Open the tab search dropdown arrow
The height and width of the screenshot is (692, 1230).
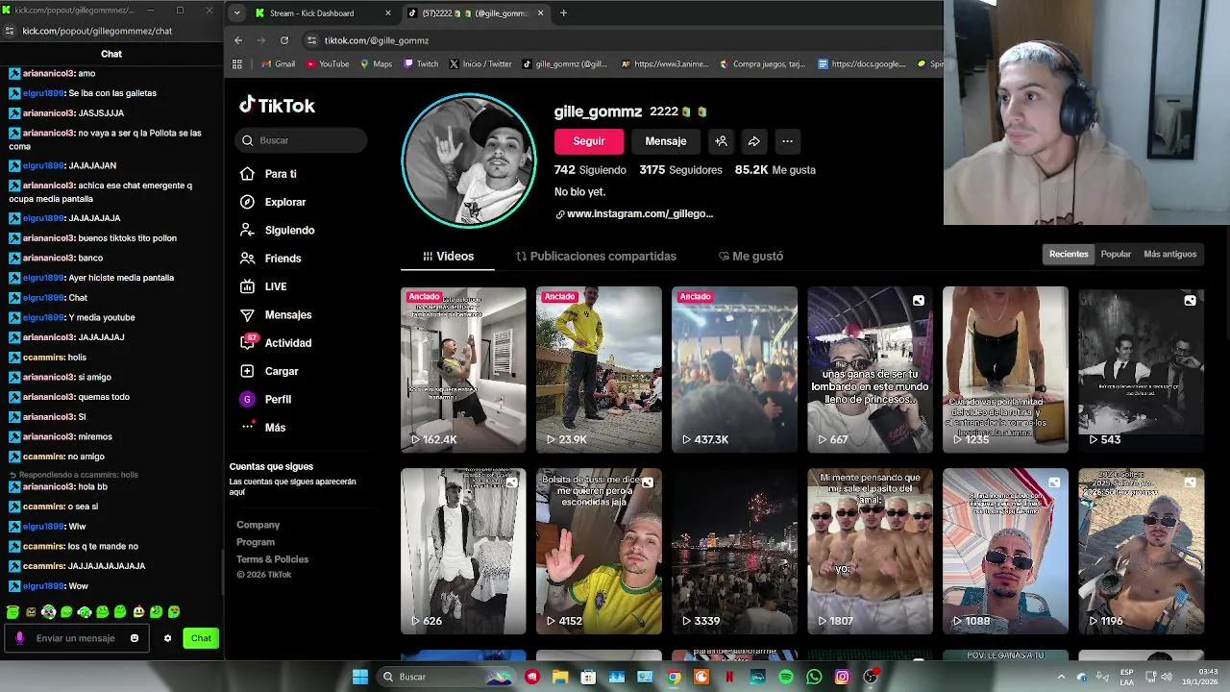pyautogui.click(x=236, y=13)
